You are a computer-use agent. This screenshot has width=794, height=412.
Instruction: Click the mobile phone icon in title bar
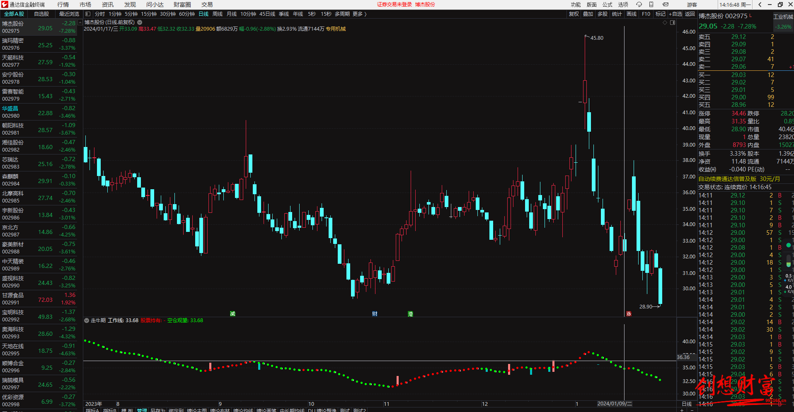651,5
